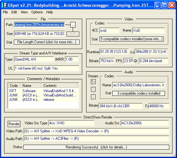Select the ISFT Software metadata row
This screenshot has width=177, height=158.
pyautogui.click(x=43, y=91)
